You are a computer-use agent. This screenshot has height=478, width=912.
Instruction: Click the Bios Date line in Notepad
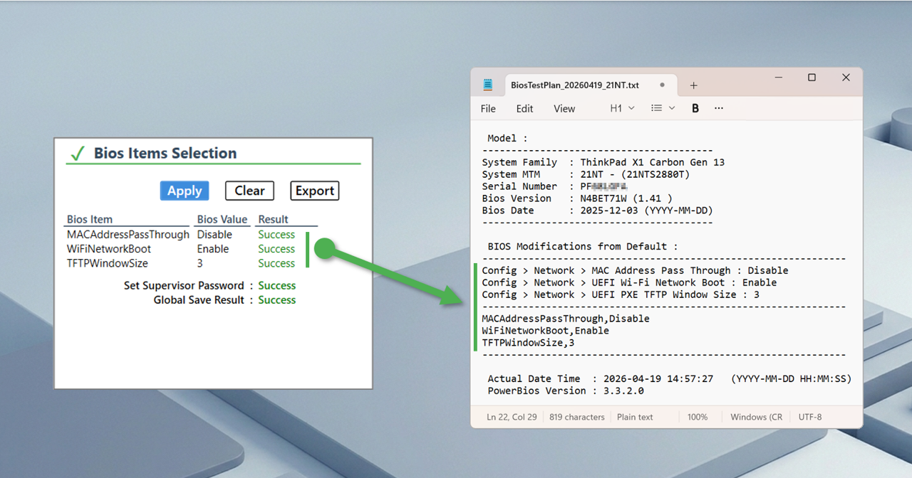point(597,211)
